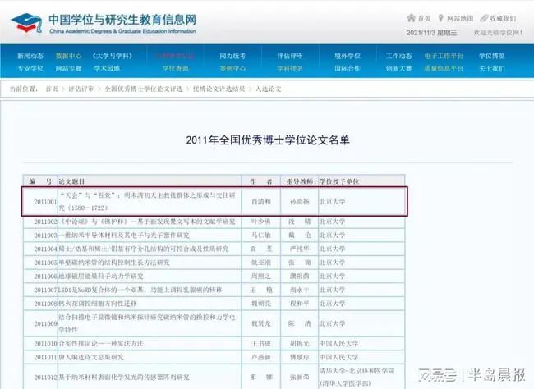The image size is (534, 389).
Task: Click 北京大学 in row 2011001
Action: 333,202
